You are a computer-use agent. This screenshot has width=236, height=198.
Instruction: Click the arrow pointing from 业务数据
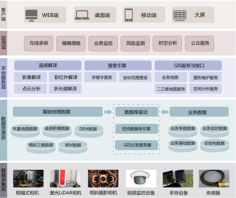pos(164,112)
